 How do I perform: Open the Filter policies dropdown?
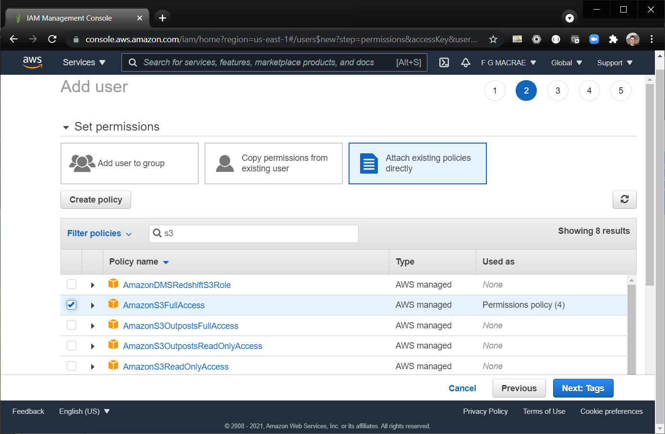[x=99, y=233]
